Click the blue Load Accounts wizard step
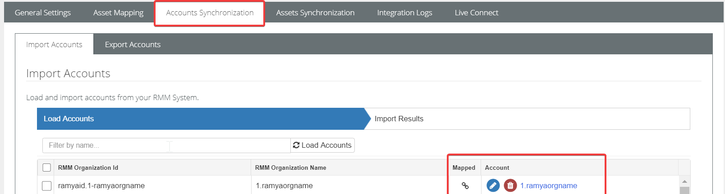This screenshot has height=194, width=725. tap(69, 119)
